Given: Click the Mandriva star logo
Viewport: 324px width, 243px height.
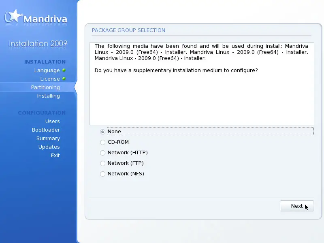Looking at the screenshot, I should pos(14,16).
